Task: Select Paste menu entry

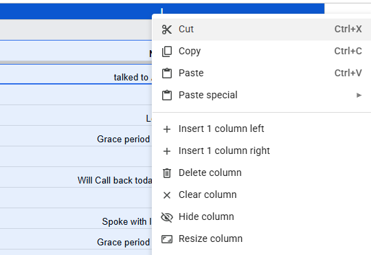Action: pos(262,73)
